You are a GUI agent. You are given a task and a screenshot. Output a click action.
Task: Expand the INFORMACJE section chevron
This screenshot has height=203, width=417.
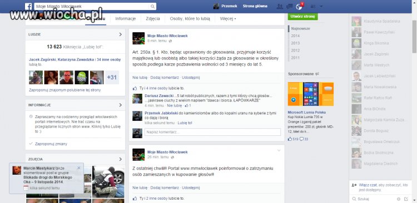(121, 105)
